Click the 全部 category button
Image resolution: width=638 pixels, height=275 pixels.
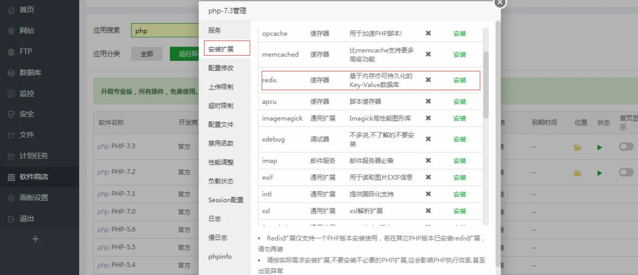click(x=147, y=54)
